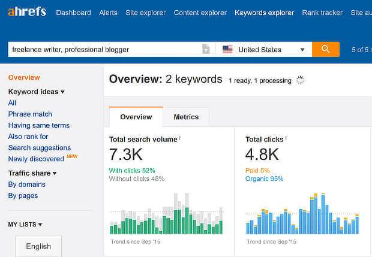This screenshot has height=257, width=372.
Task: Collapse the Keyword ideas section
Action: (36, 92)
